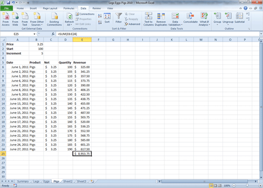Minimize the ribbon with caret
Image resolution: width=263 pixels, height=188 pixels.
coord(241,8)
